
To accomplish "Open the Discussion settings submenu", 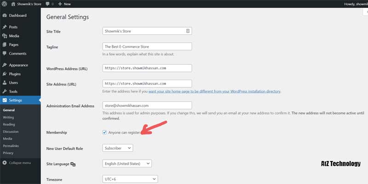I will click(11, 132).
